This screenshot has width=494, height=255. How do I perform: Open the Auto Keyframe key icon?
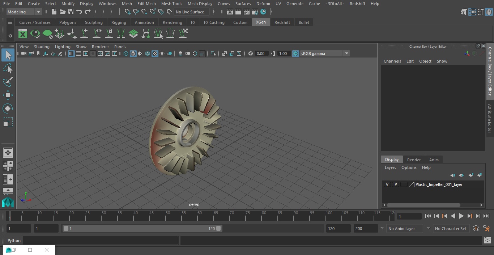pyautogui.click(x=476, y=228)
